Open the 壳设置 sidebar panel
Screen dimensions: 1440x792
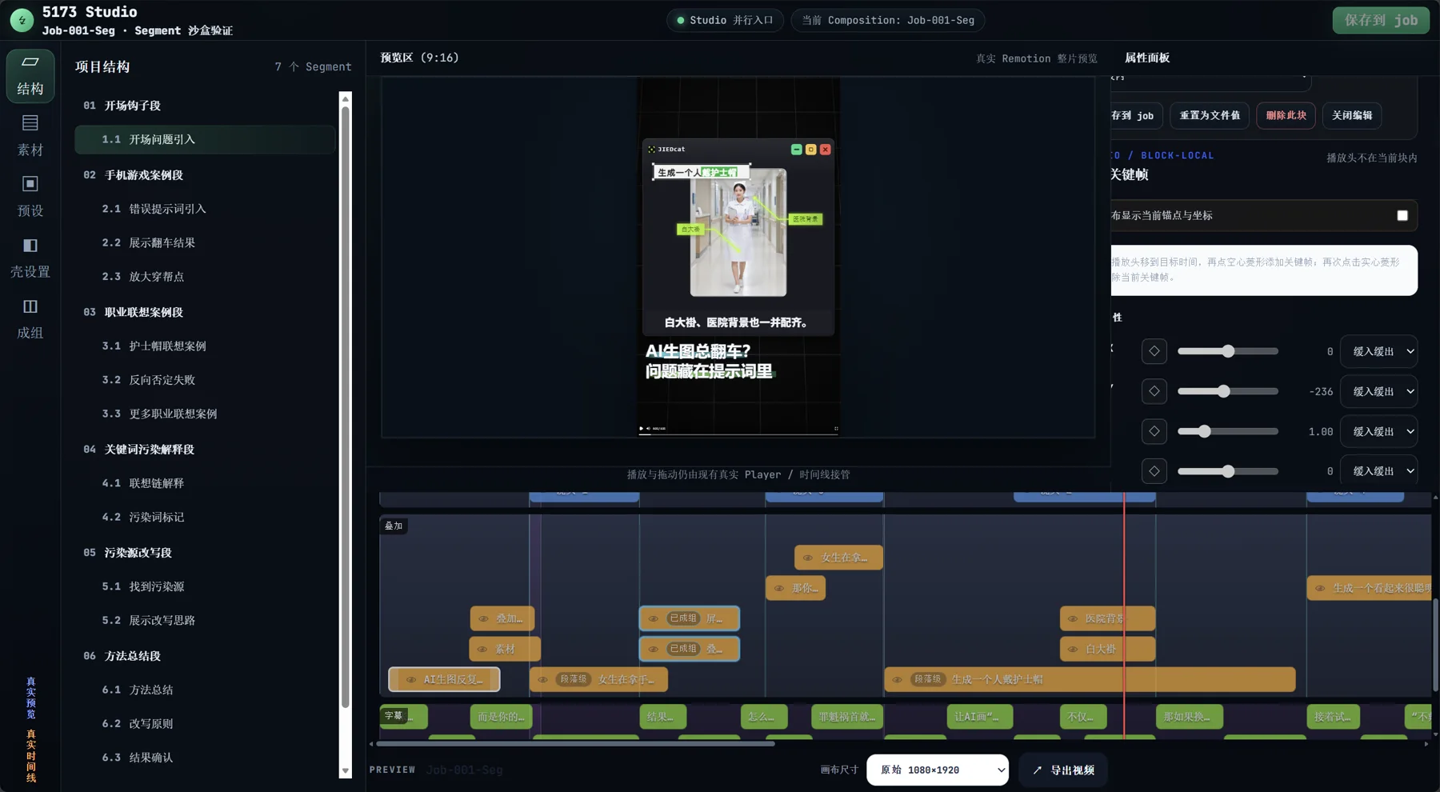30,258
